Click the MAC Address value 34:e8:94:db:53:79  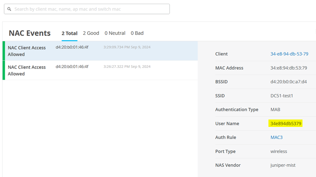coord(289,68)
